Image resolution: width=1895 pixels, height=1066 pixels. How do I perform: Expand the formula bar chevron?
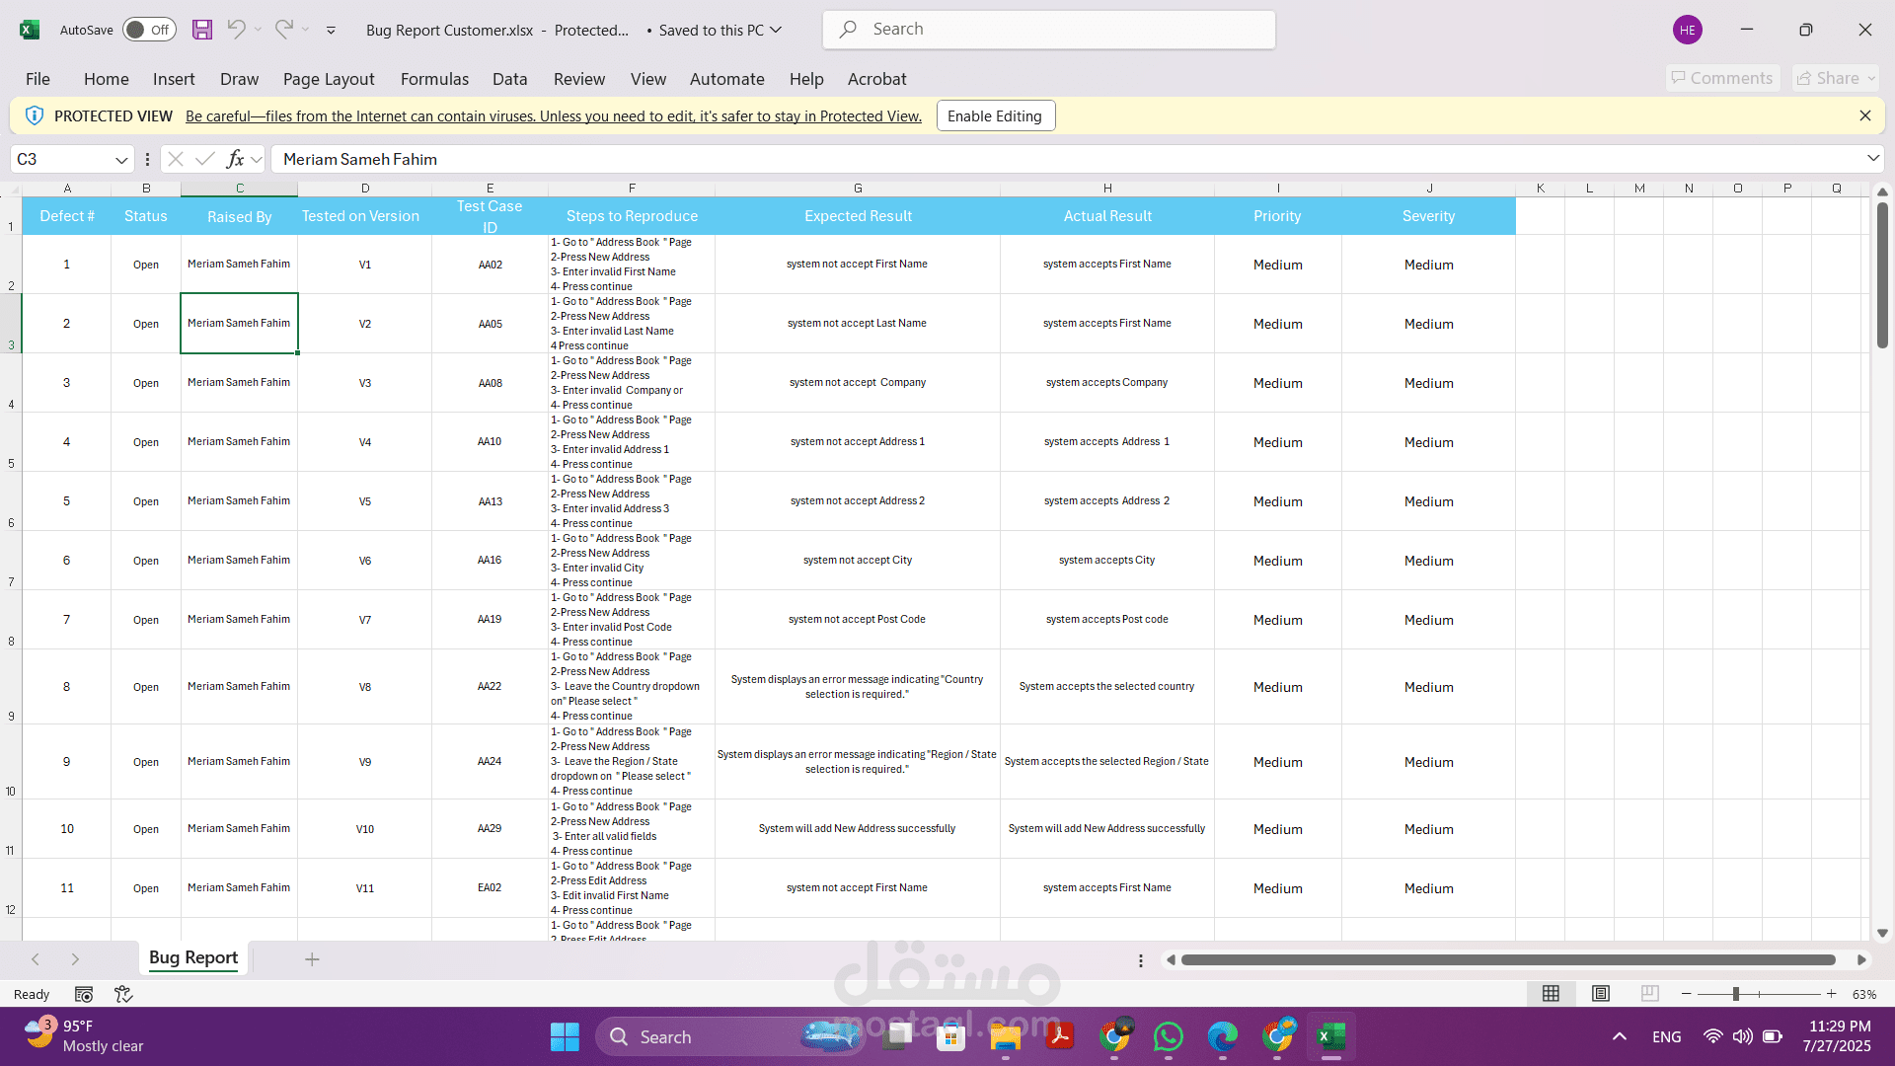[x=1872, y=159]
